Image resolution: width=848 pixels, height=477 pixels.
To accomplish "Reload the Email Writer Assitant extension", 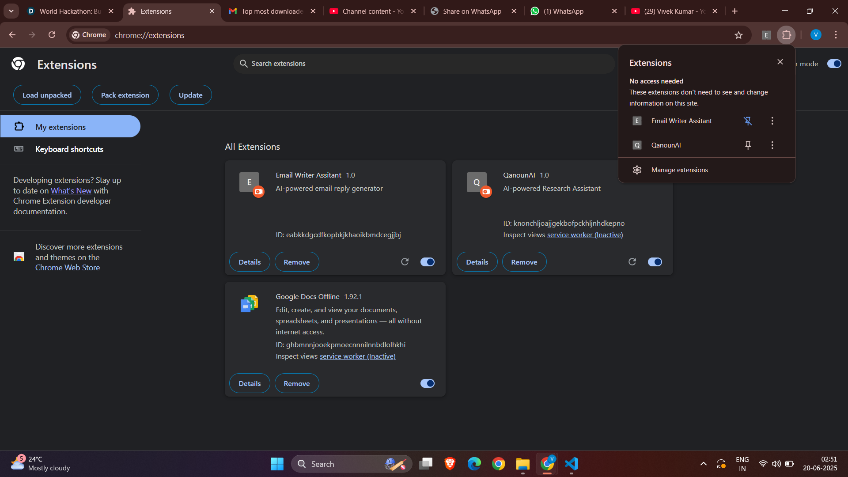I will [405, 262].
